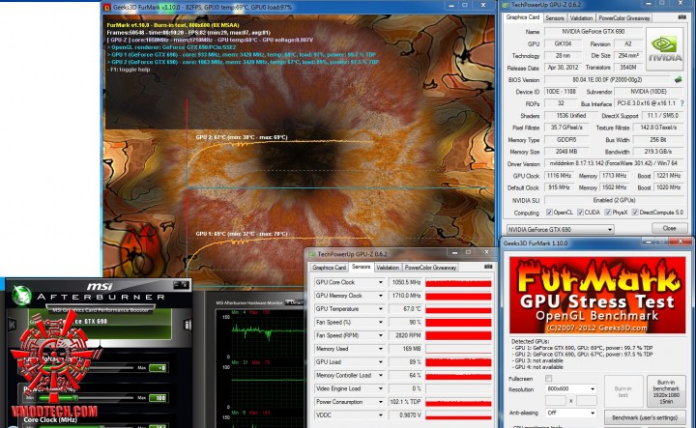The image size is (696, 428).
Task: Click the Graphics Card tab in top-right GPU-Z
Action: pos(523,17)
